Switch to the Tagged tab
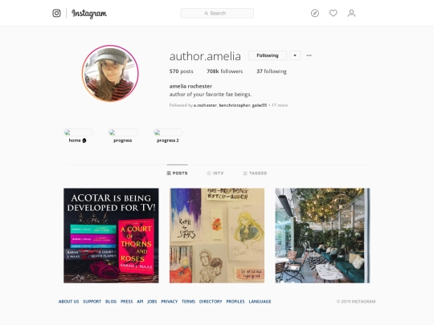 coord(255,173)
